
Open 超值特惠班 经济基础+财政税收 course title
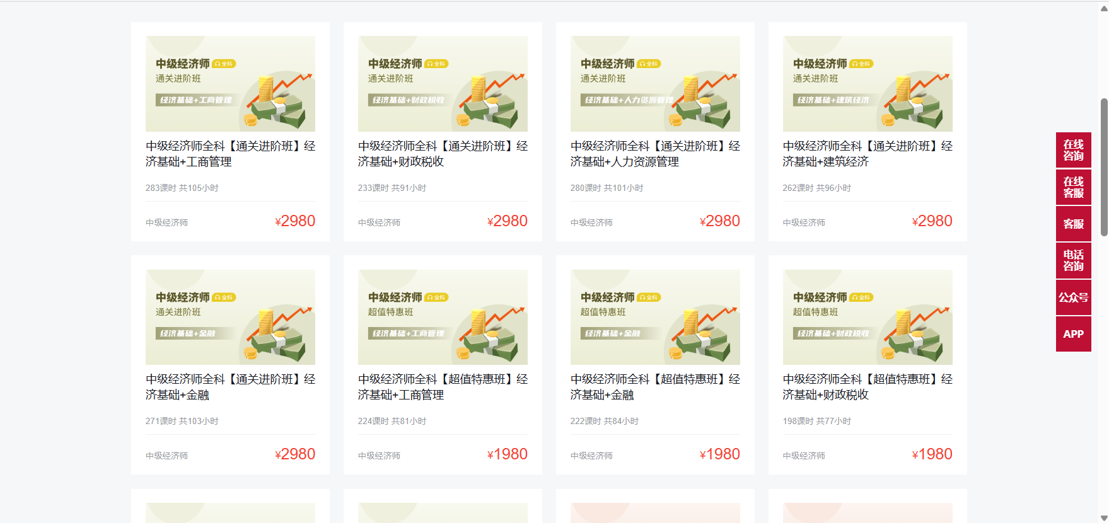868,387
